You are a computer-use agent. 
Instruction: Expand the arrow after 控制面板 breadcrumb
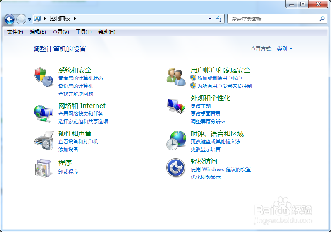click(75, 19)
